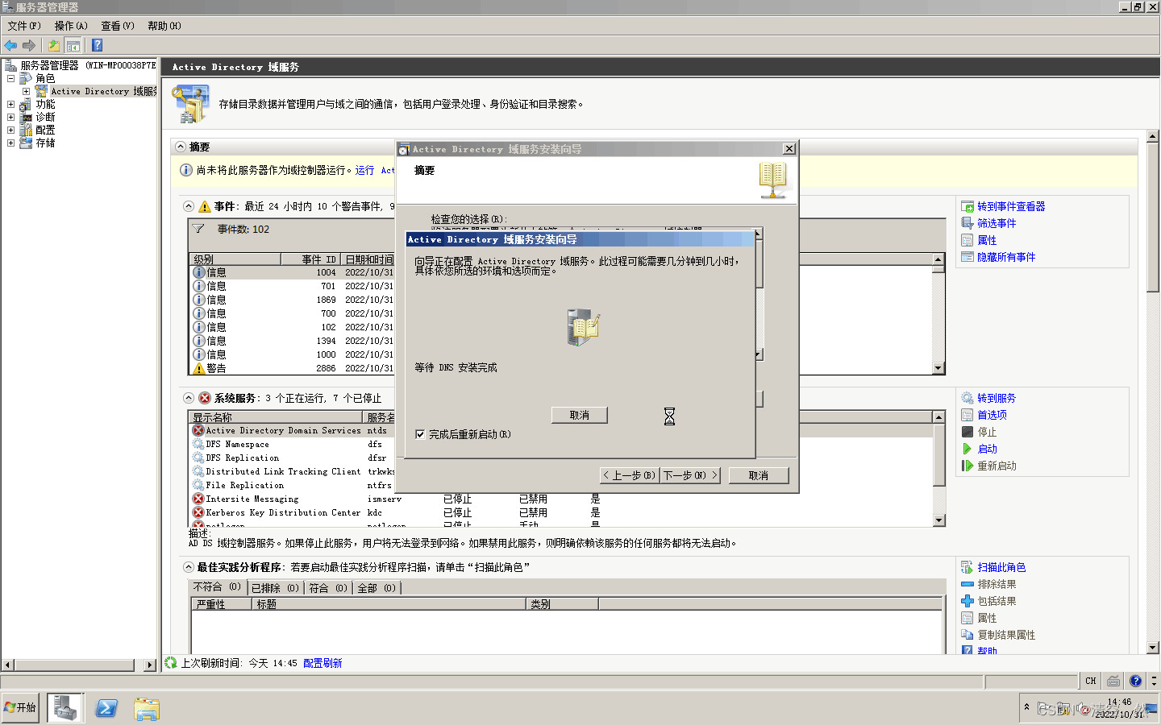
Task: Click the green 启动 service icon
Action: [967, 449]
